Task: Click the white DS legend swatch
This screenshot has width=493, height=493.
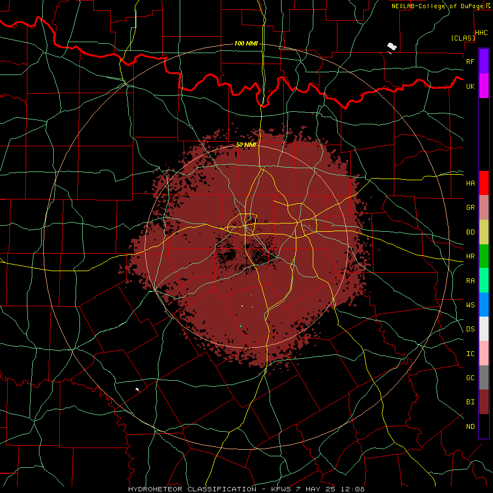Action: coord(484,329)
